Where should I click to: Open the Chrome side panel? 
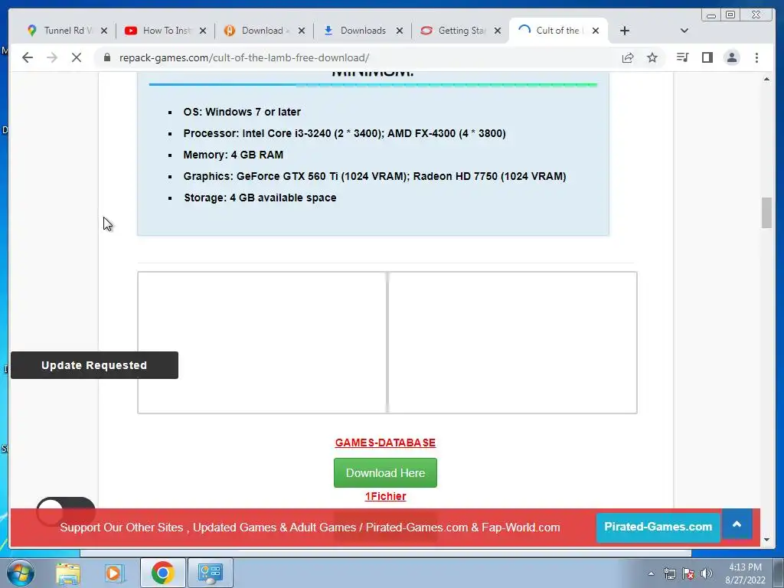coord(707,57)
